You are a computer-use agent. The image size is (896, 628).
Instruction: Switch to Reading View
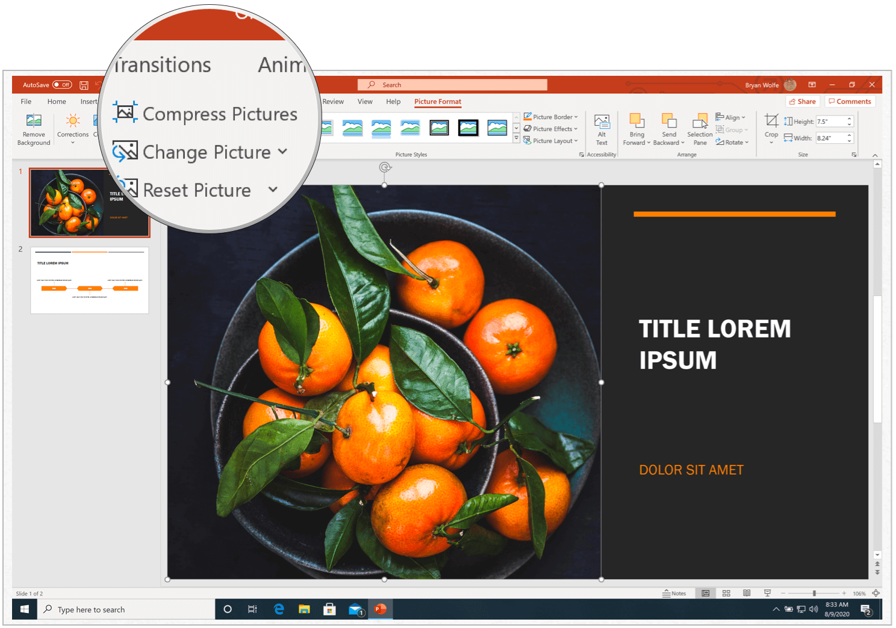(747, 593)
